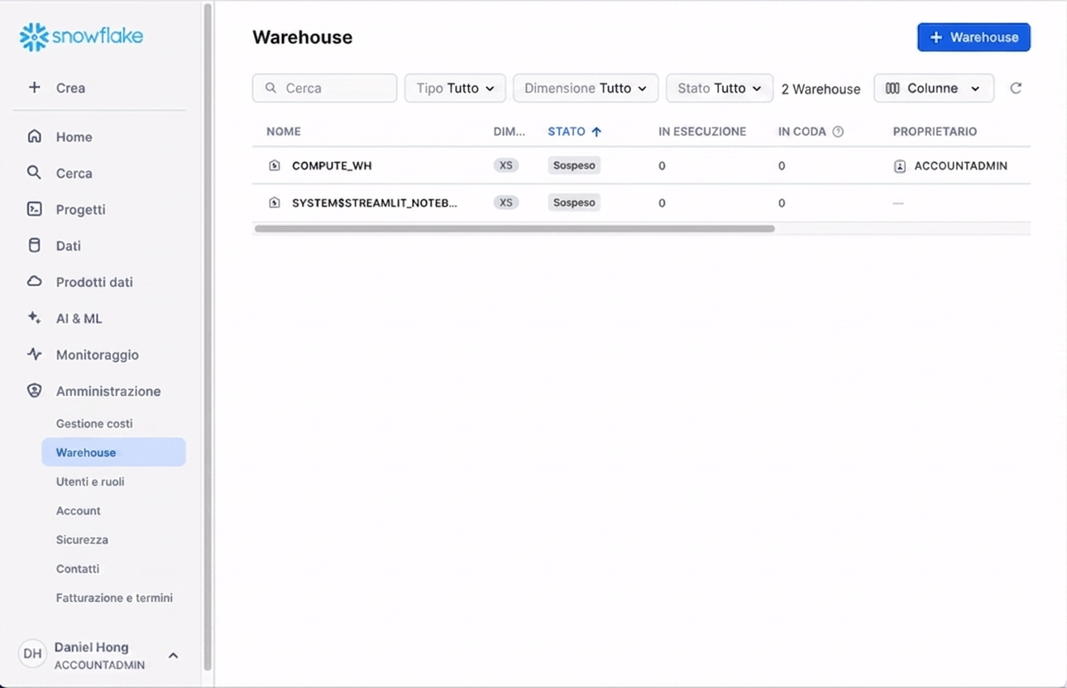The width and height of the screenshot is (1067, 688).
Task: Click the magnifier icon in Cerca field
Action: [x=270, y=88]
